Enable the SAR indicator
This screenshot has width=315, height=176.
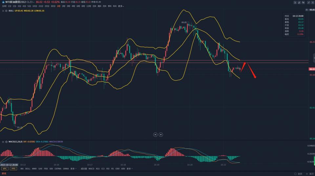click(x=40, y=169)
